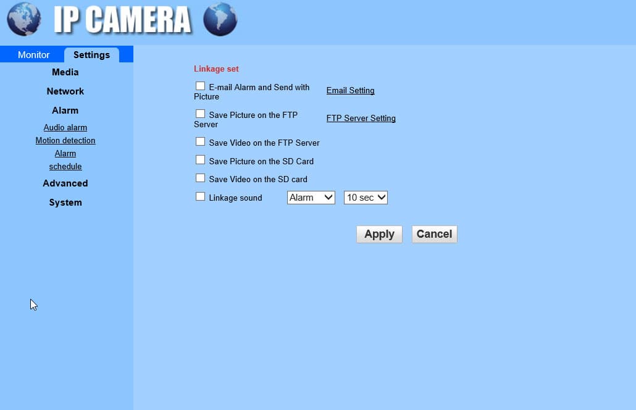Open the Alarm settings section
Image resolution: width=636 pixels, height=410 pixels.
point(65,111)
